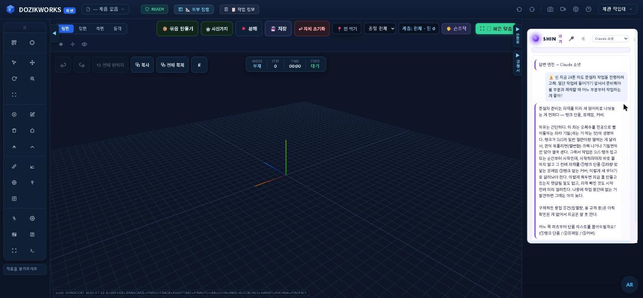Click the 묶음 만들기 button

(x=178, y=29)
